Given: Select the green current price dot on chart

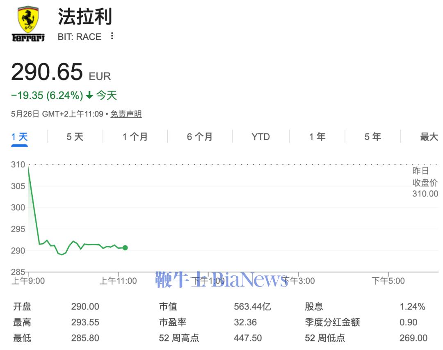Looking at the screenshot, I should point(125,248).
